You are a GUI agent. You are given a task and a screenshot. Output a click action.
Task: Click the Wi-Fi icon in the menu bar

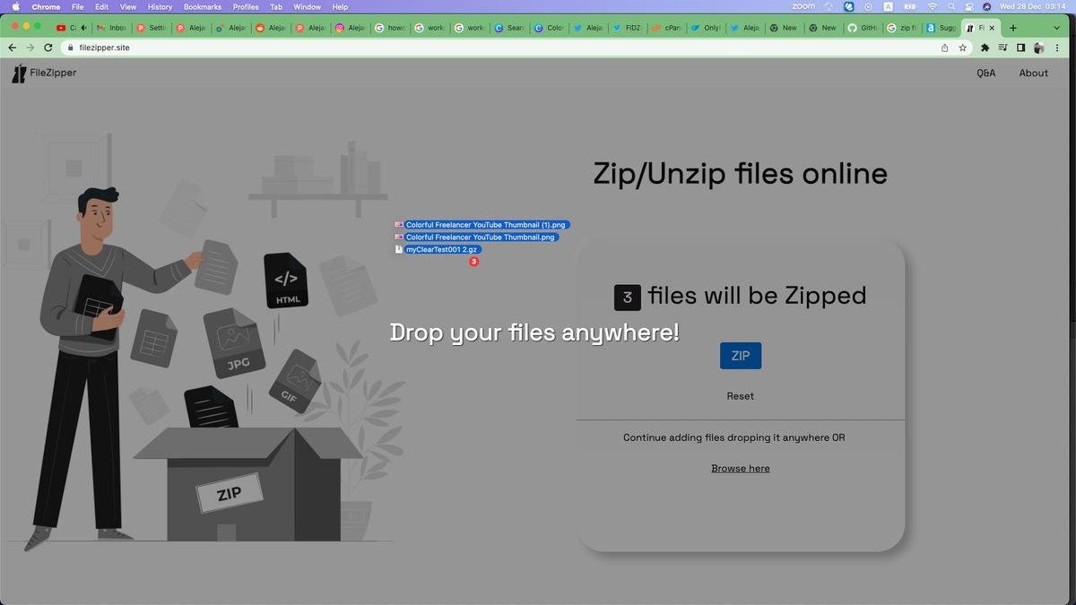click(931, 5)
